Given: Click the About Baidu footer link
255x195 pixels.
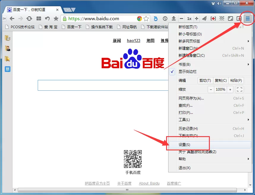Looking at the screenshot, I should click(149, 183).
